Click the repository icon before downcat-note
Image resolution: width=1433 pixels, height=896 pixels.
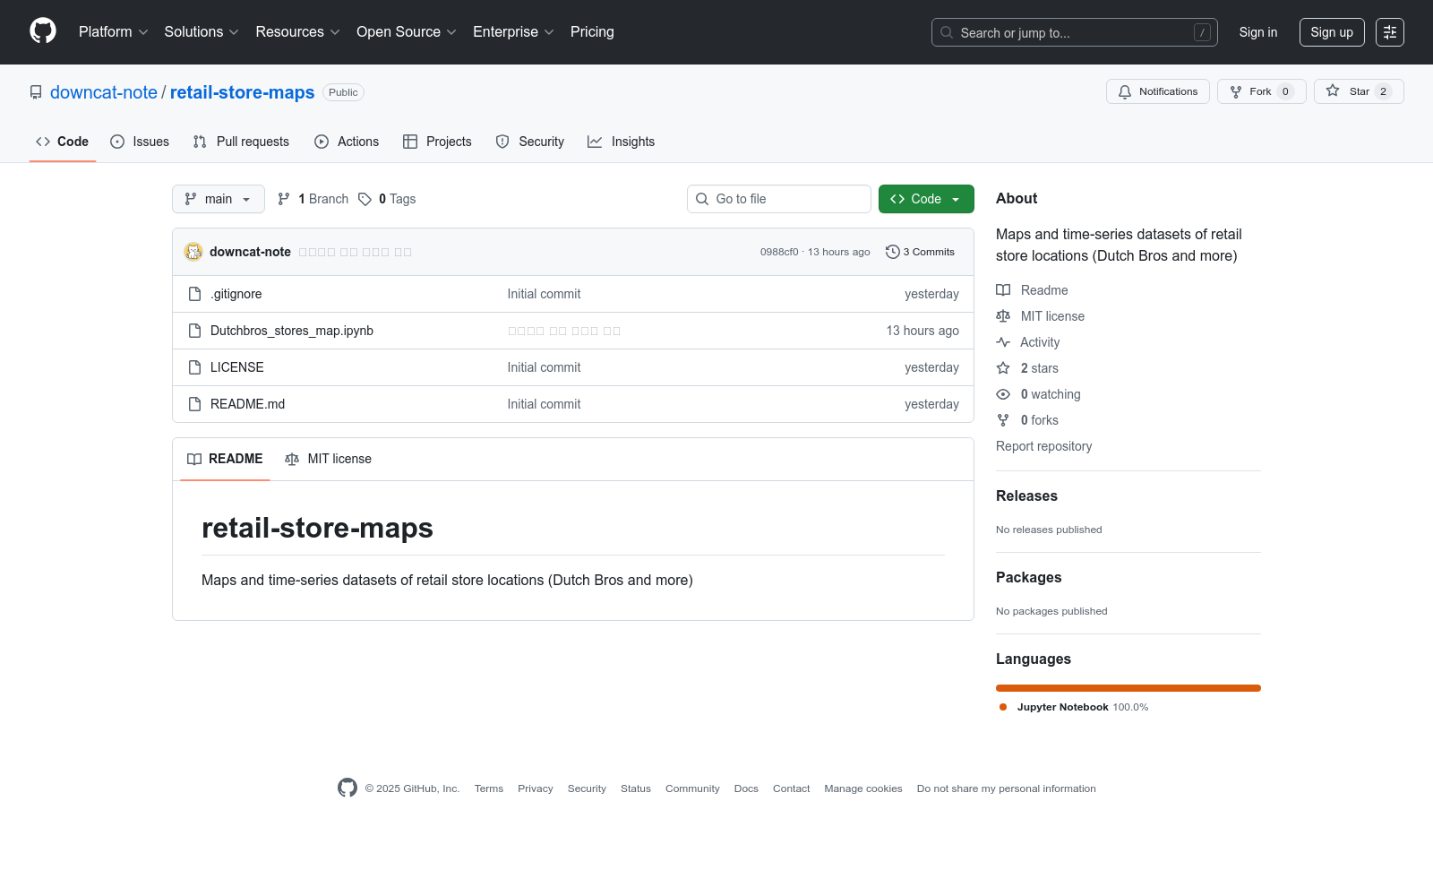point(36,92)
